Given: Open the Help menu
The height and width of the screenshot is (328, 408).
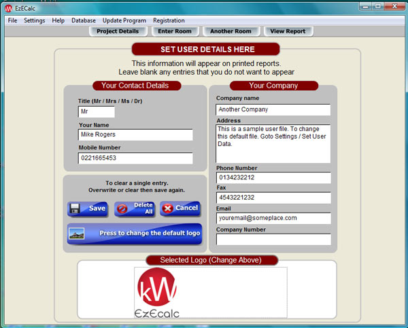Looking at the screenshot, I should click(58, 20).
